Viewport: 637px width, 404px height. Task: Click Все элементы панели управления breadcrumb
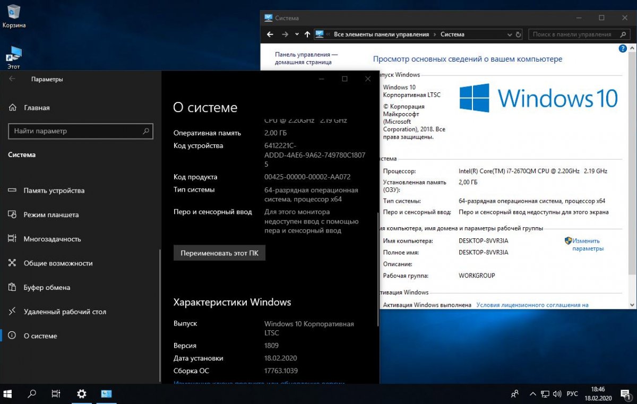(381, 35)
